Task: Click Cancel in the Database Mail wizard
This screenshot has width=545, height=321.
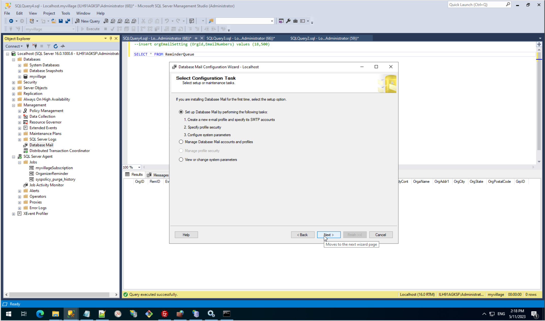Action: 381,235
